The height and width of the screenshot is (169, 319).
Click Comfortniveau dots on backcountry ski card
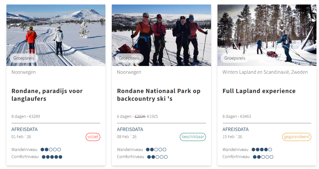[158, 157]
